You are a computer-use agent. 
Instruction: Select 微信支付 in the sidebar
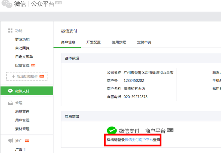(27, 91)
